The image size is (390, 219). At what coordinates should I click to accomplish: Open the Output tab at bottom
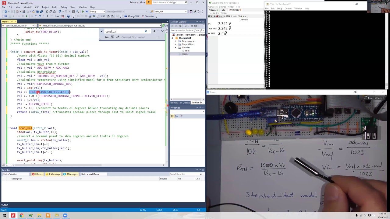click(5, 205)
